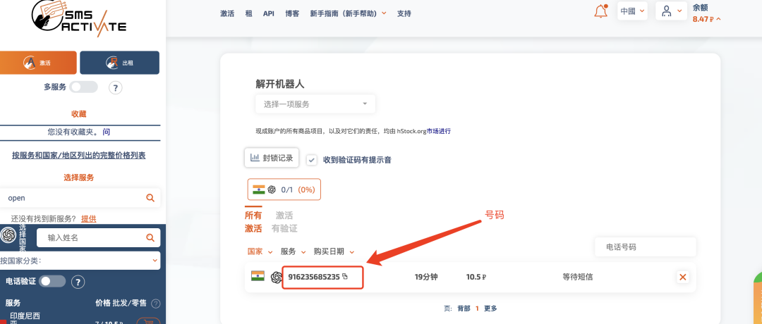Image resolution: width=762 pixels, height=324 pixels.
Task: Focus the 电话号码 search field
Action: point(646,247)
